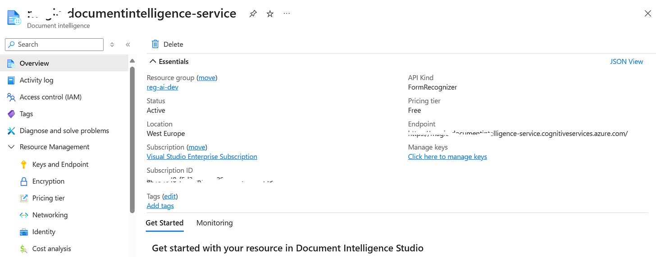Viewport: 656px width, 257px height.
Task: Click the Access control people icon
Action: (x=11, y=97)
